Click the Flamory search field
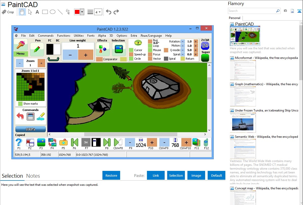The image size is (303, 205). (x=252, y=11)
